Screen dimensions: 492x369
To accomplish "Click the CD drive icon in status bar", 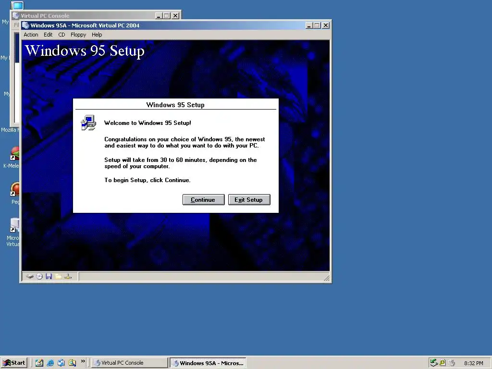I will click(39, 276).
